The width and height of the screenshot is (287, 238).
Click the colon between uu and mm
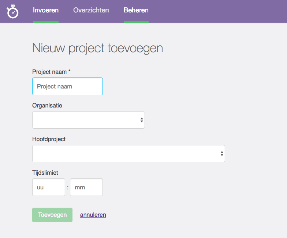click(68, 188)
